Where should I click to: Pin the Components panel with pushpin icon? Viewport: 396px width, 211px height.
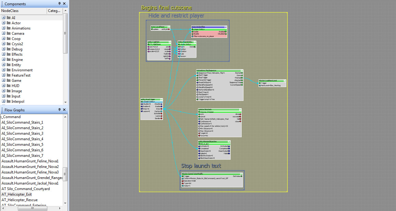coord(59,4)
